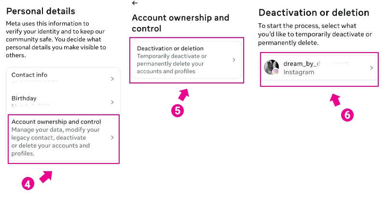Click the pink step 6 circle marker
Viewport: 386px width, 217px height.
coord(347,115)
